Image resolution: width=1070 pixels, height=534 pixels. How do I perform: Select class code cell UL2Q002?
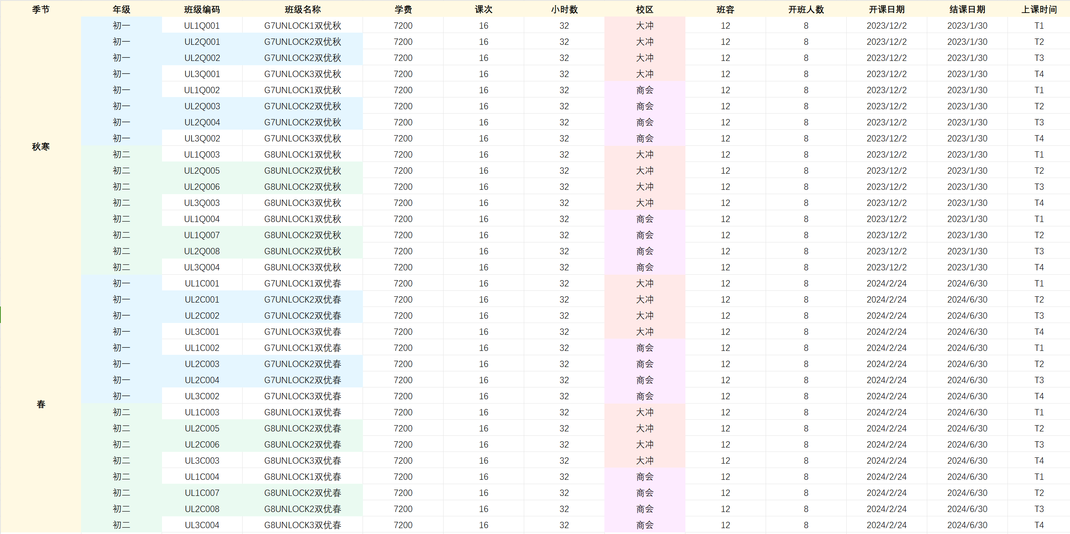tap(202, 58)
